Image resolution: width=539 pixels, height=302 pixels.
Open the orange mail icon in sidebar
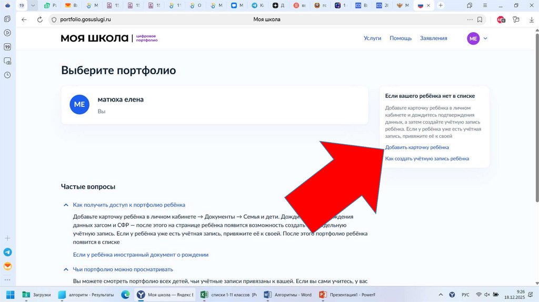pyautogui.click(x=7, y=266)
